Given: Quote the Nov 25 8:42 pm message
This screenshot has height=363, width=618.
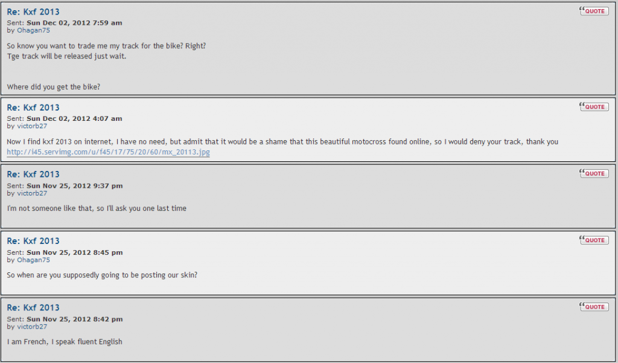Looking at the screenshot, I should tap(594, 307).
